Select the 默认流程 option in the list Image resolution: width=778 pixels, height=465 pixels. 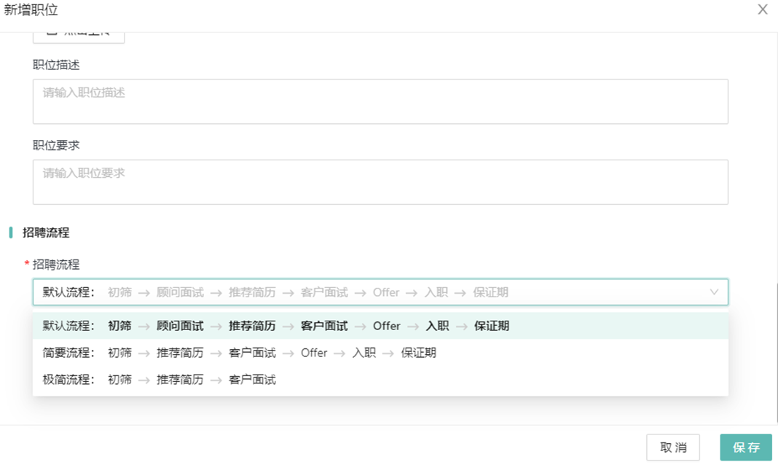(380, 326)
